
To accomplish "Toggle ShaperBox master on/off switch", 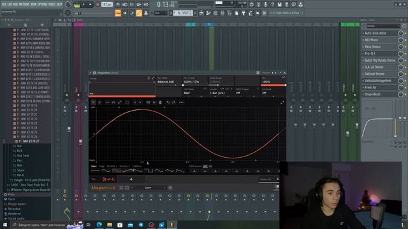I will click(277, 186).
